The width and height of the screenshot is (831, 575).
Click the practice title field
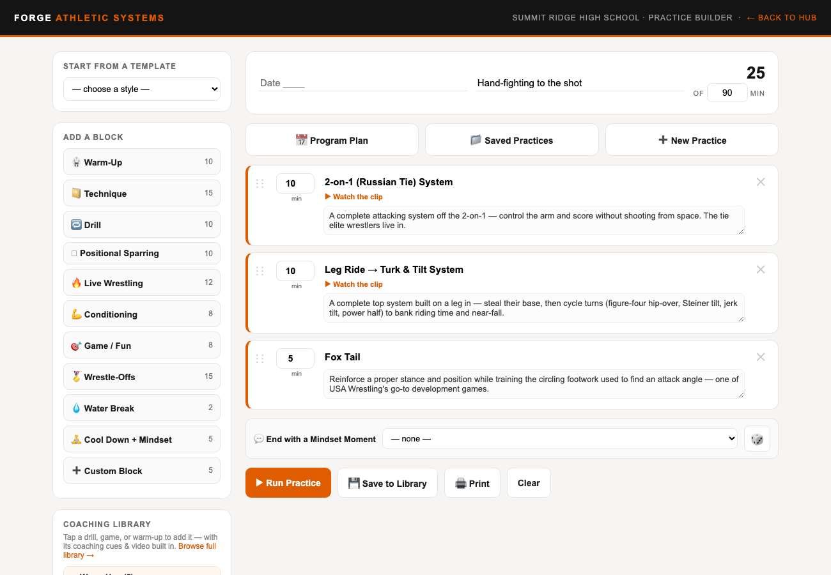coord(580,83)
